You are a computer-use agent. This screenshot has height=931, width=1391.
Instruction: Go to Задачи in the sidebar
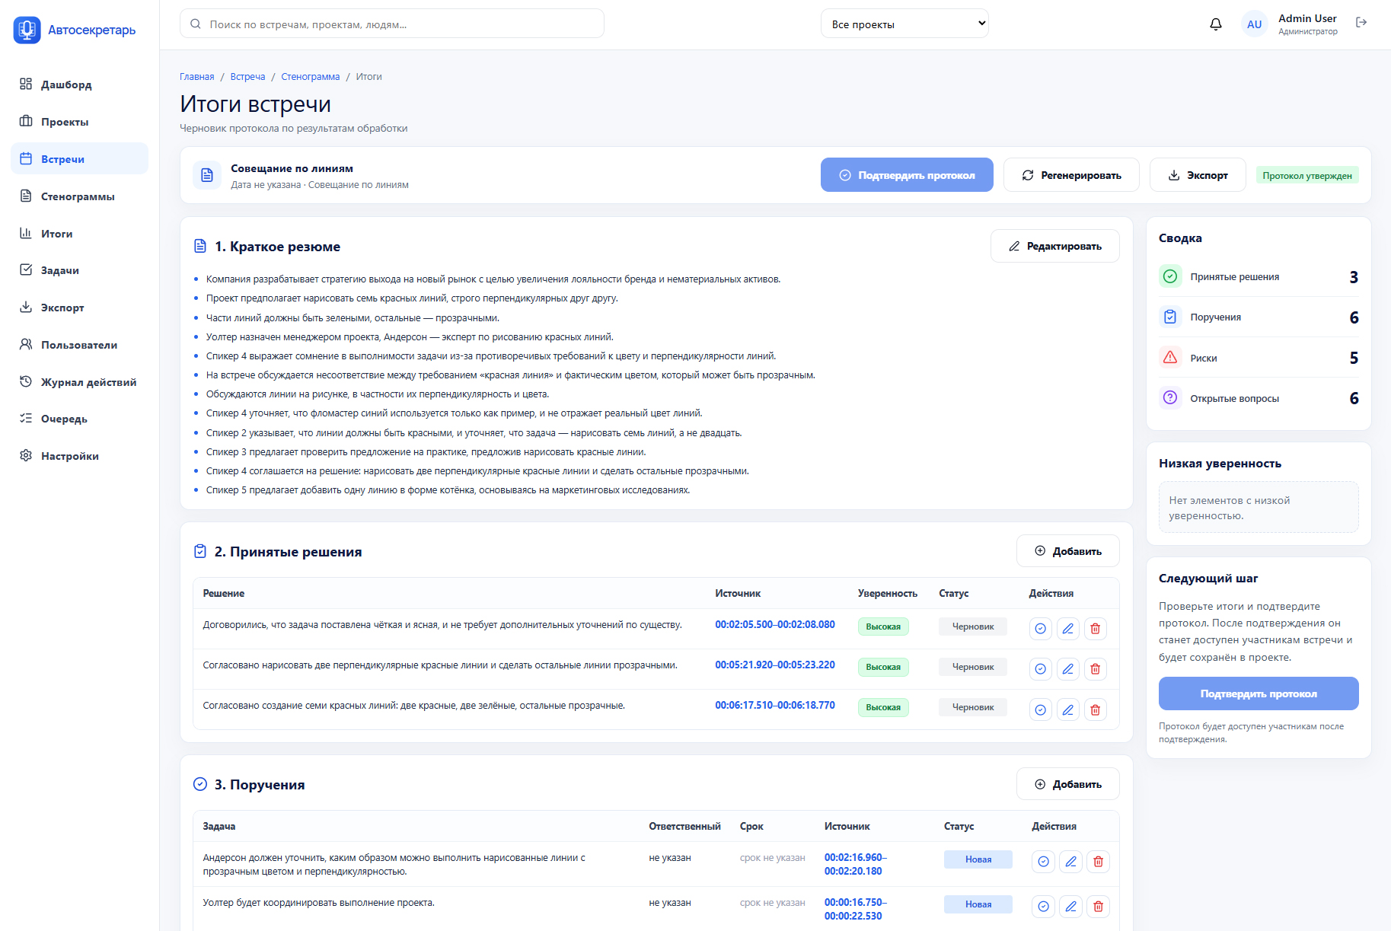79,270
